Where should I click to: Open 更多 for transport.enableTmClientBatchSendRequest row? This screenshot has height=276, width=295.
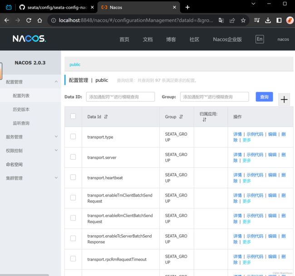pyautogui.click(x=246, y=201)
